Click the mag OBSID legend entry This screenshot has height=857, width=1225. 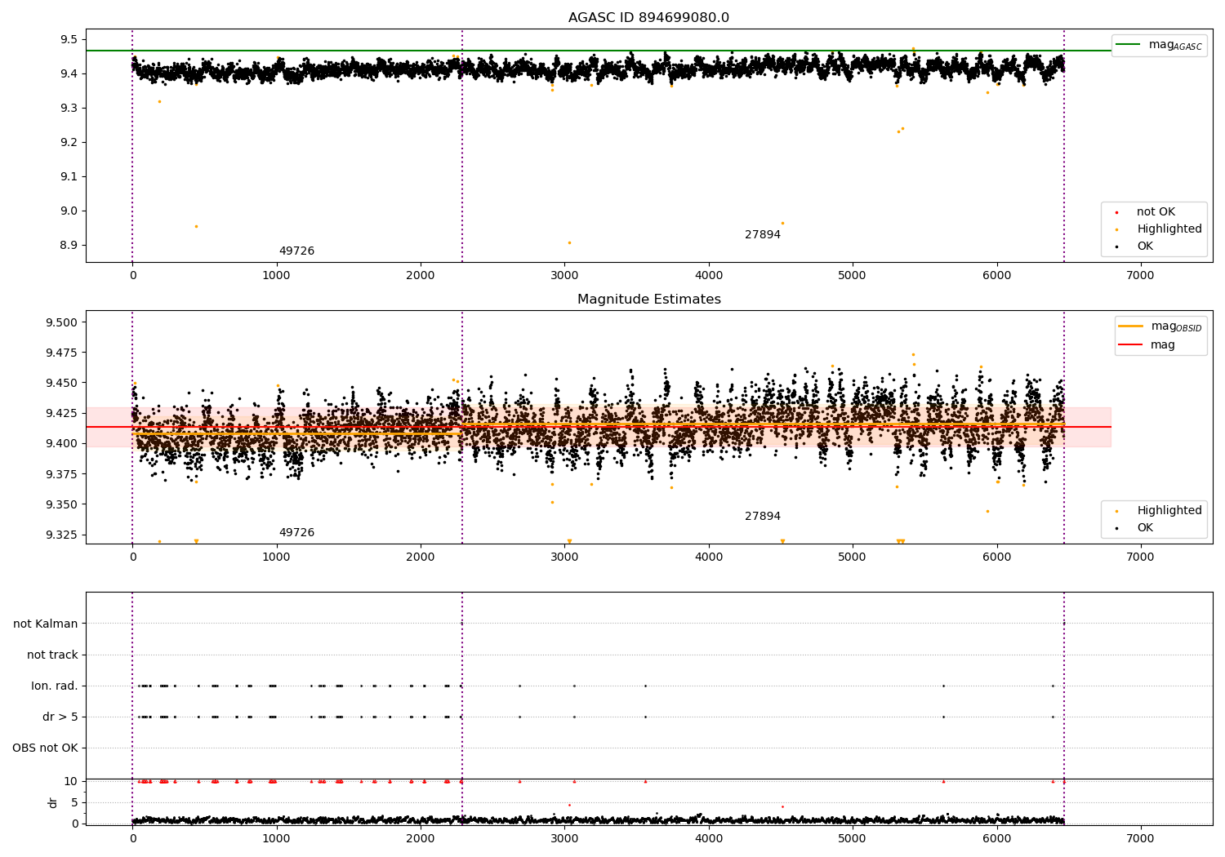point(1160,326)
